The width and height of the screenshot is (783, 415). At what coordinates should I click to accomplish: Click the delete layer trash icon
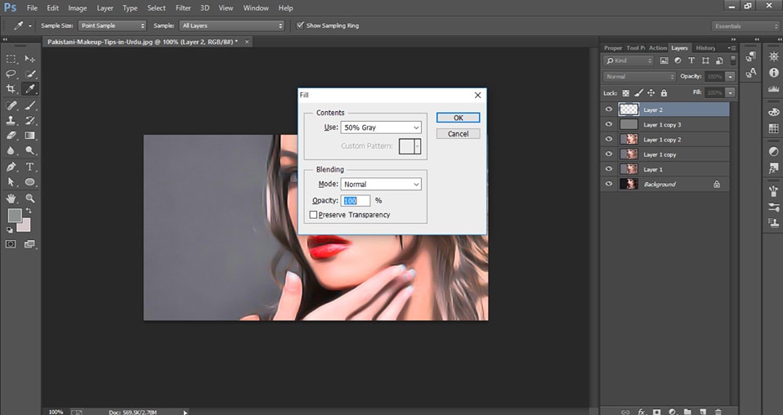coord(718,412)
